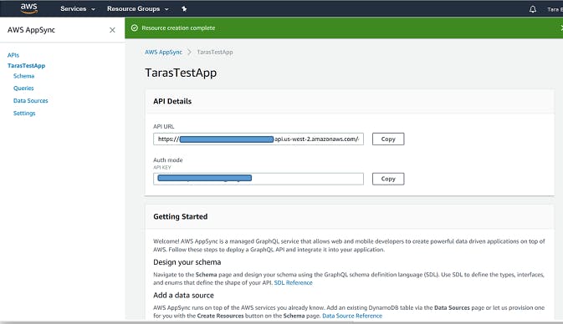Screen dimensions: 563x324
Task: Close the AWS AppSync sidebar panel
Action: (112, 30)
